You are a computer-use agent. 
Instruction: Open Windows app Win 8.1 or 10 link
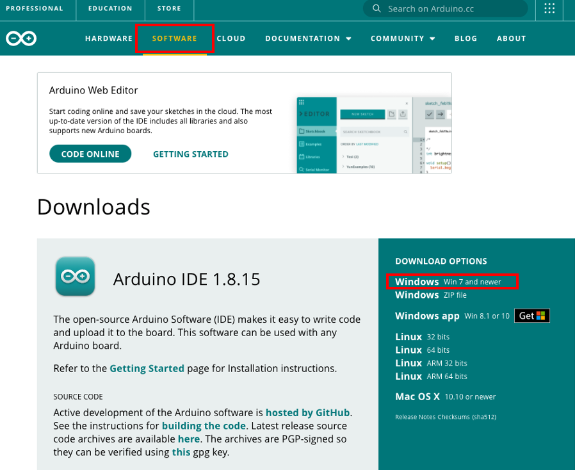point(452,316)
